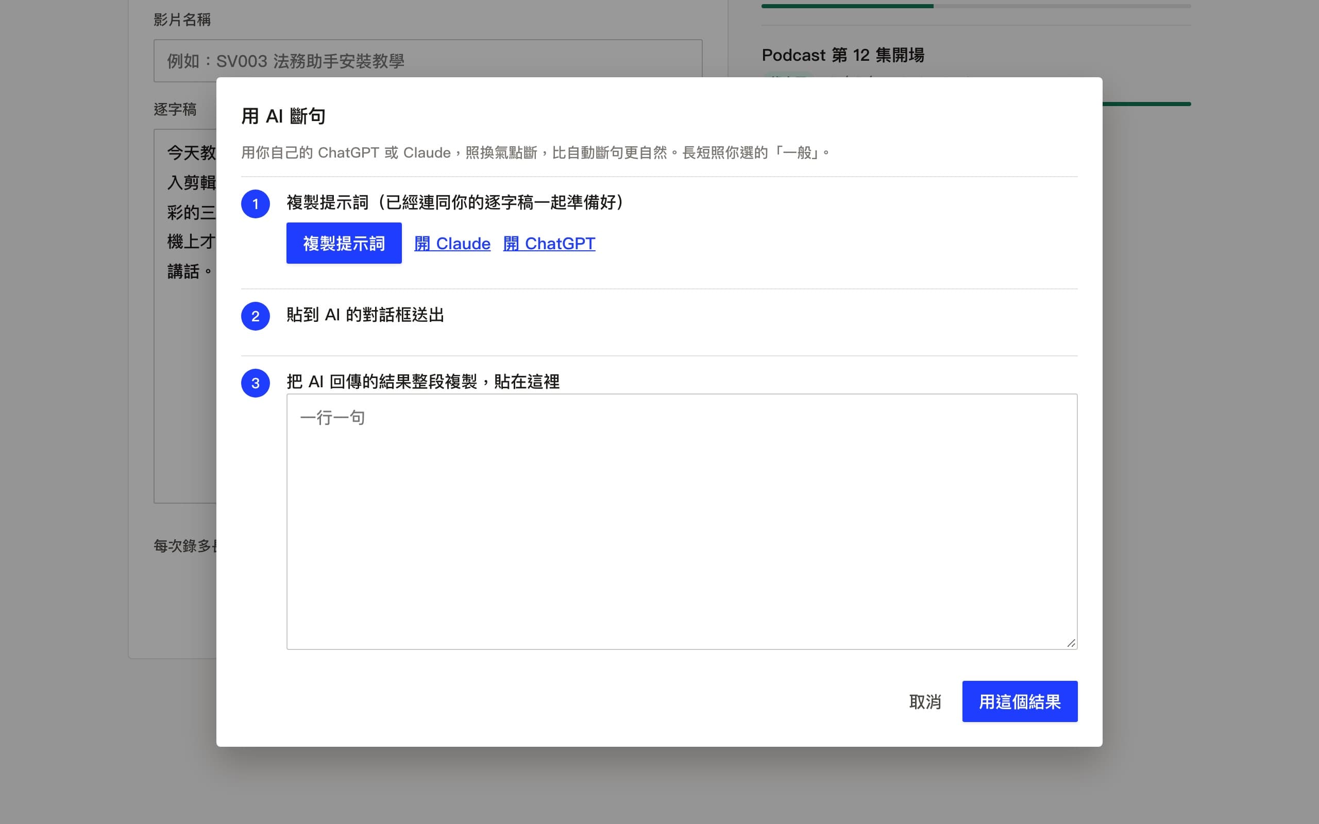
Task: Click the textarea resize handle corner
Action: click(1071, 643)
